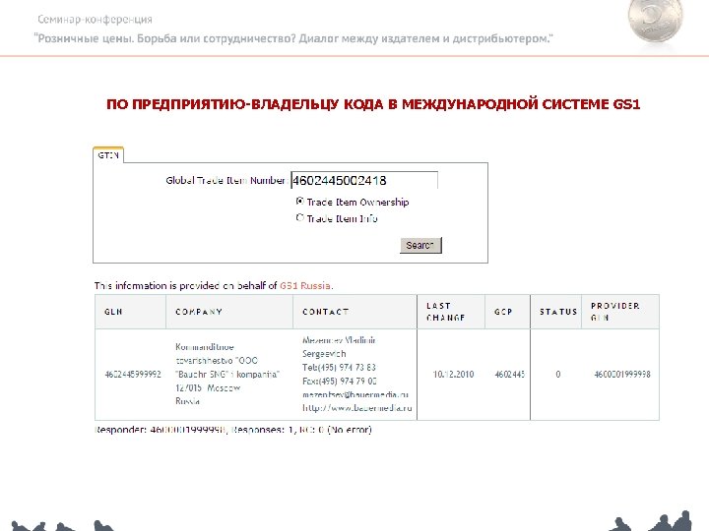Click the Search button
Viewport: 709px width, 531px height.
[x=420, y=245]
